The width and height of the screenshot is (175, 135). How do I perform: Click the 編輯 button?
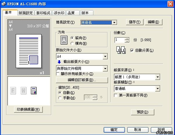(x=153, y=22)
